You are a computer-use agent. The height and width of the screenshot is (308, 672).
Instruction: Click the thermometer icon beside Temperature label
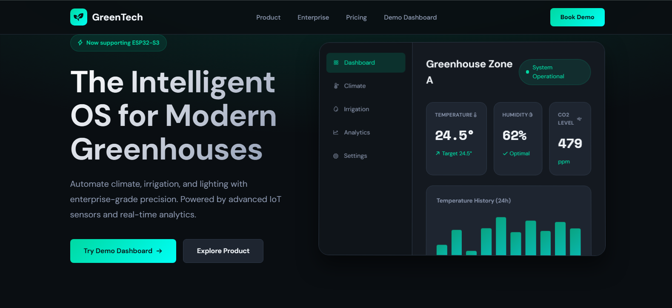[475, 115]
